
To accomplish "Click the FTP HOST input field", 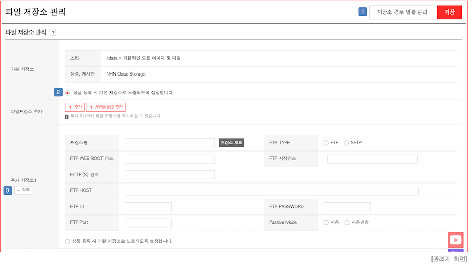I will (x=271, y=191).
